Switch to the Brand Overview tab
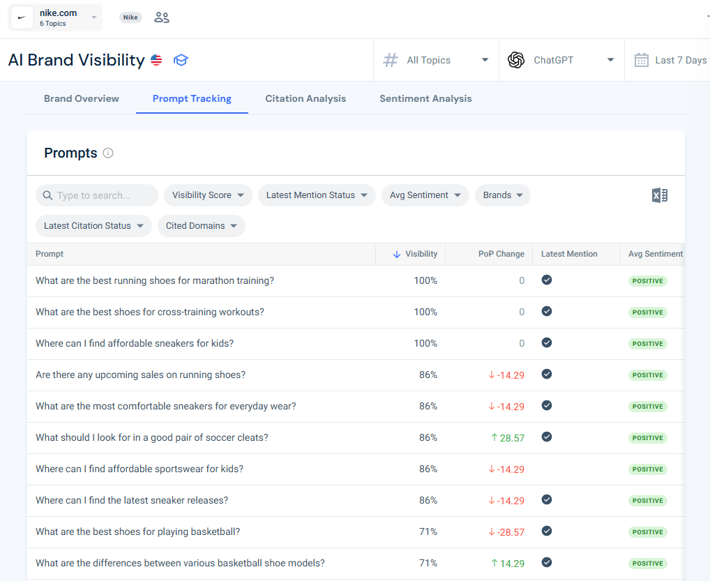The width and height of the screenshot is (710, 581). [82, 99]
